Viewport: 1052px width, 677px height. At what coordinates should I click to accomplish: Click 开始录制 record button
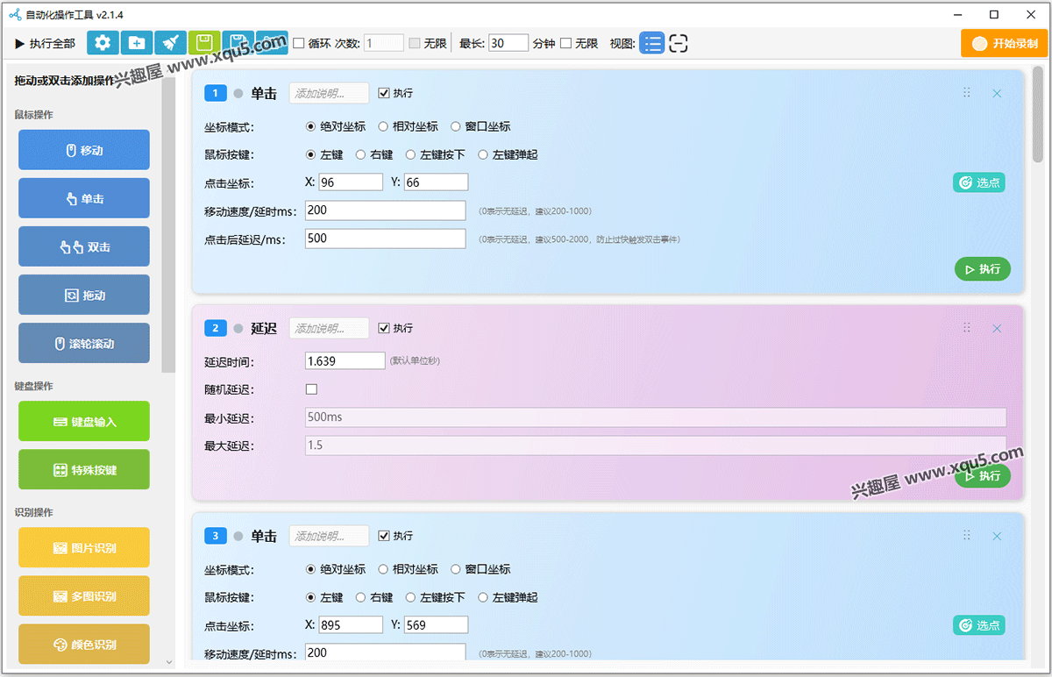tap(1004, 43)
